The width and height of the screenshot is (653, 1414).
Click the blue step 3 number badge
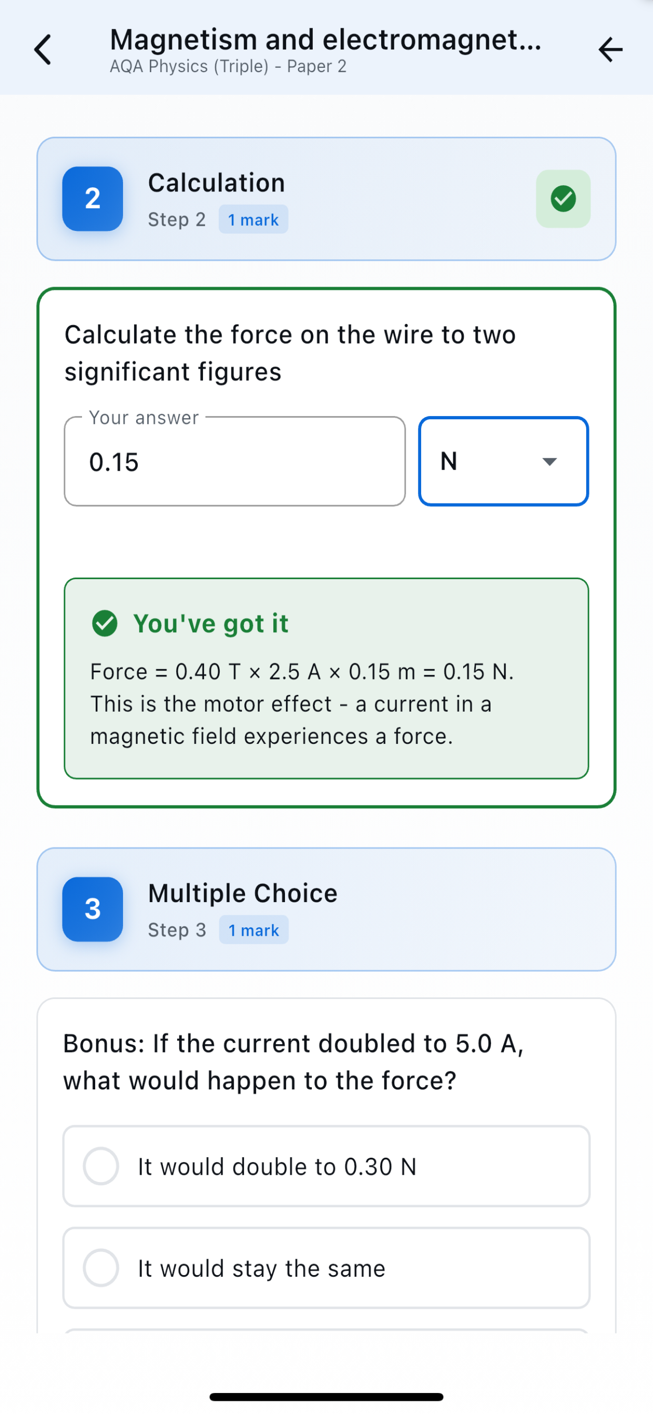tap(92, 909)
